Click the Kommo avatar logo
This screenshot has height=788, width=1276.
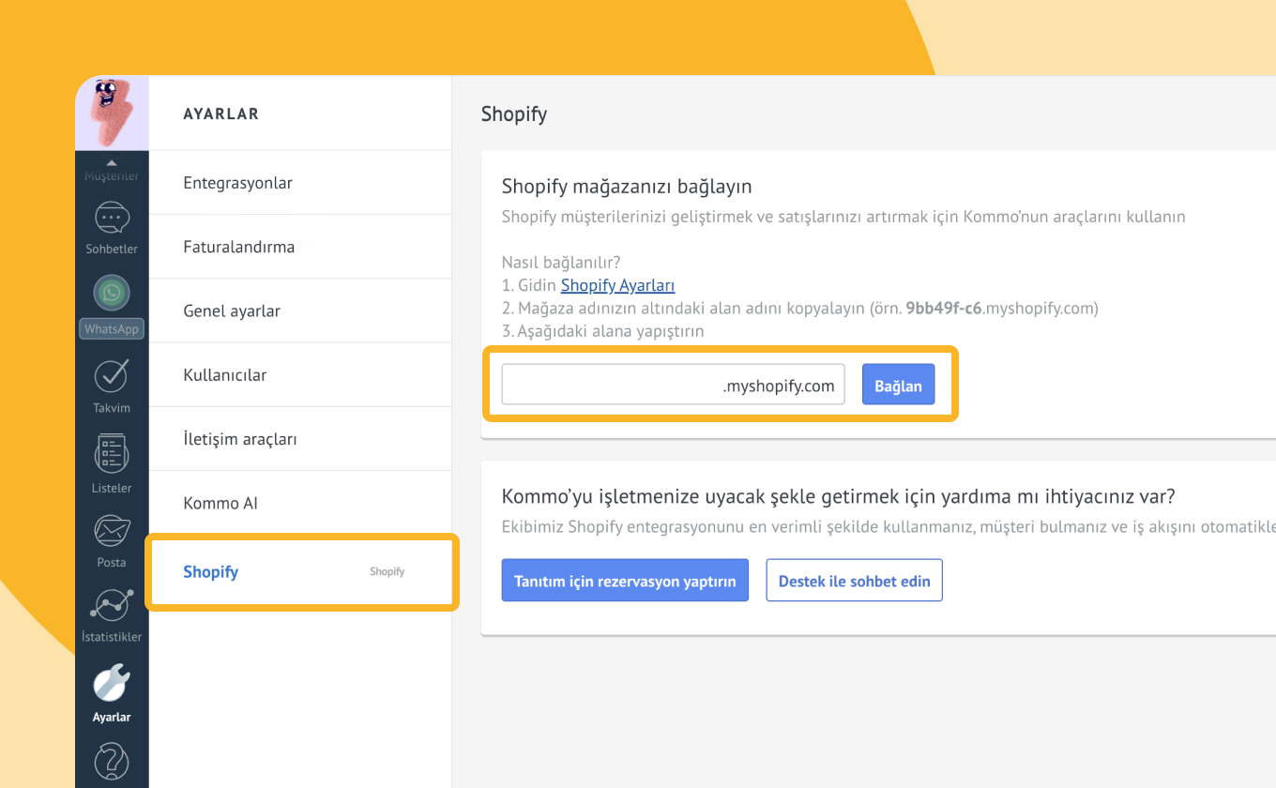[112, 113]
